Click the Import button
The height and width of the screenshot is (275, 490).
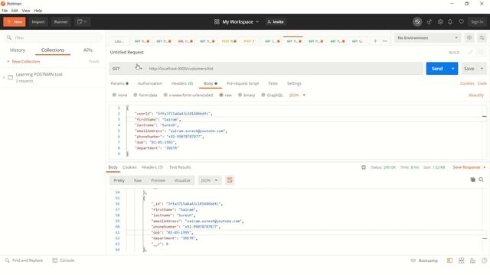pos(38,22)
